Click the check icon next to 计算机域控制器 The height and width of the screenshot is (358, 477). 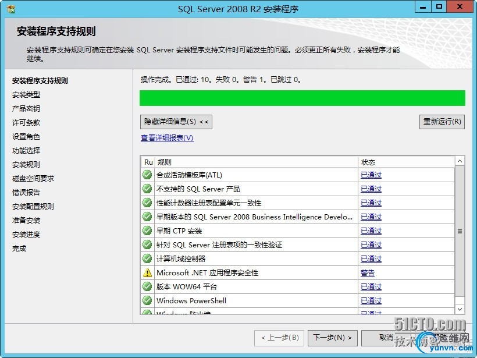point(147,259)
